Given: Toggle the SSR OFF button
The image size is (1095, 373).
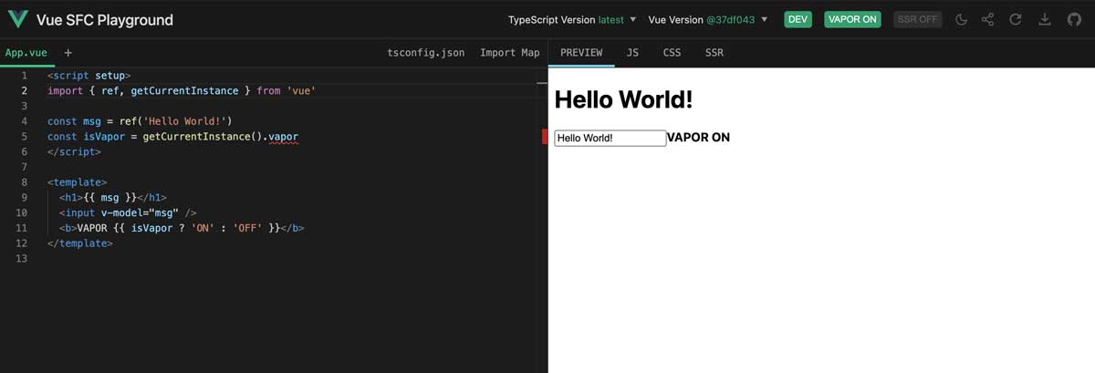Looking at the screenshot, I should click(918, 19).
